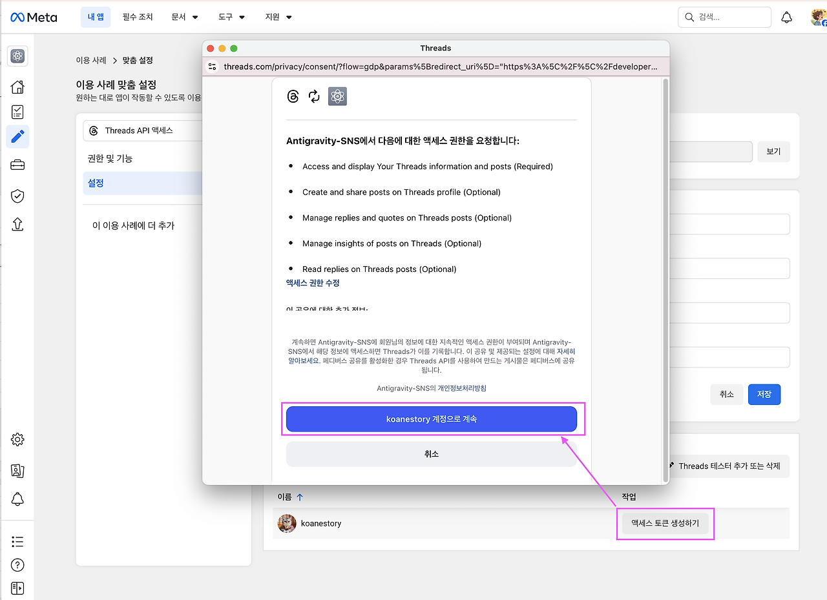The image size is (827, 600).
Task: Click the site settings icon in Threads address bar
Action: [x=213, y=67]
